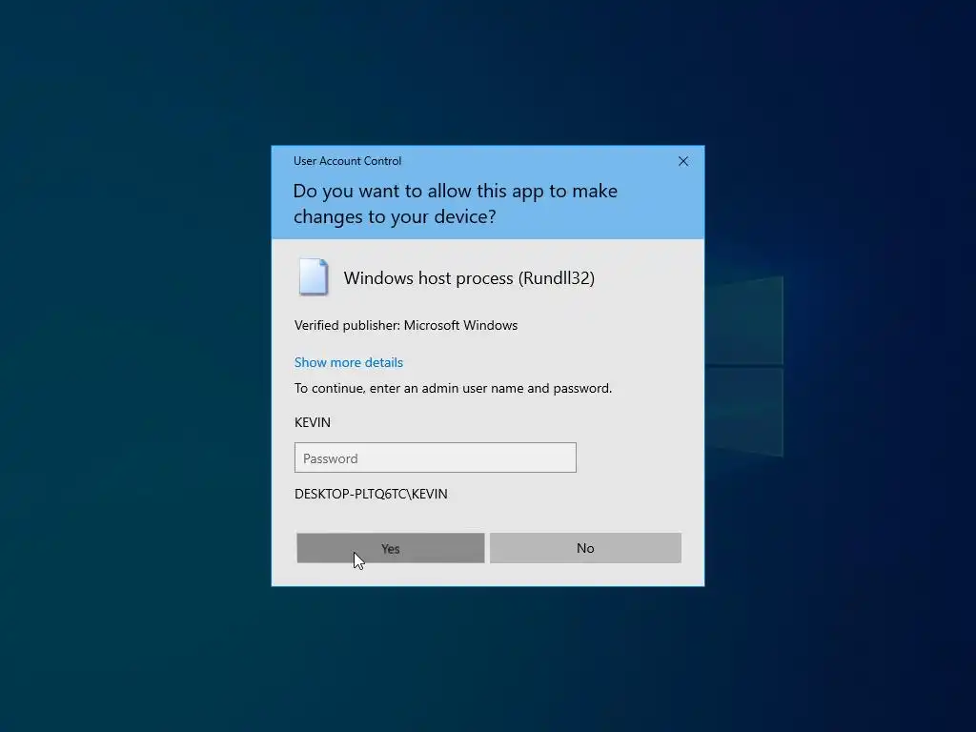The height and width of the screenshot is (732, 976).
Task: Focus the Password input field
Action: coord(435,457)
